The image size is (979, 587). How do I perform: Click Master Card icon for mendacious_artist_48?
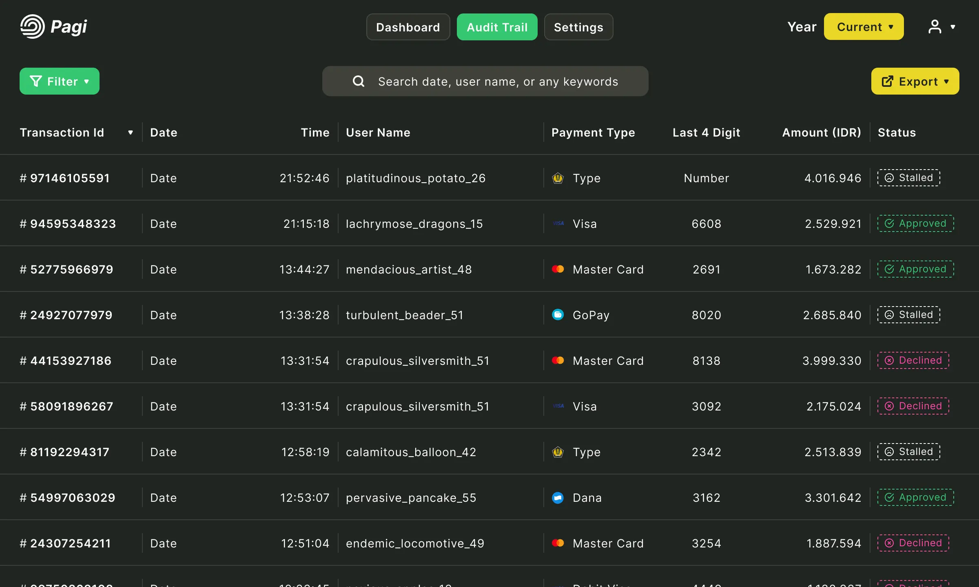tap(558, 269)
